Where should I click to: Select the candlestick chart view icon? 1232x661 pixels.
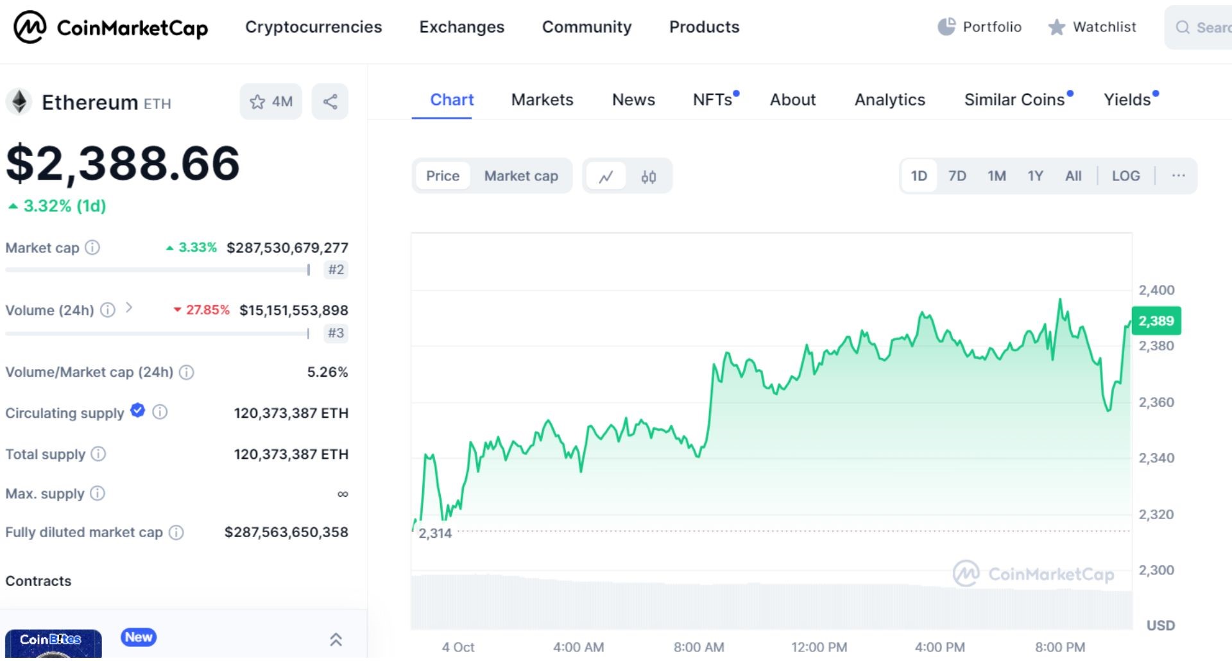point(648,176)
